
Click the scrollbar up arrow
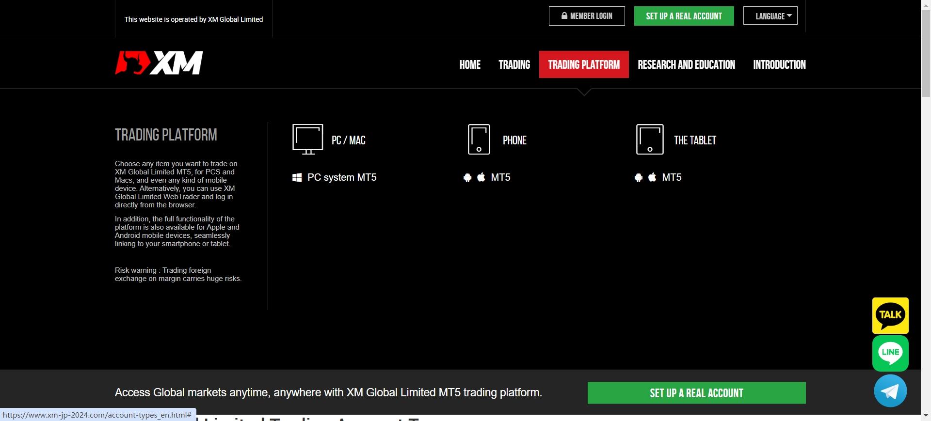[926, 4]
